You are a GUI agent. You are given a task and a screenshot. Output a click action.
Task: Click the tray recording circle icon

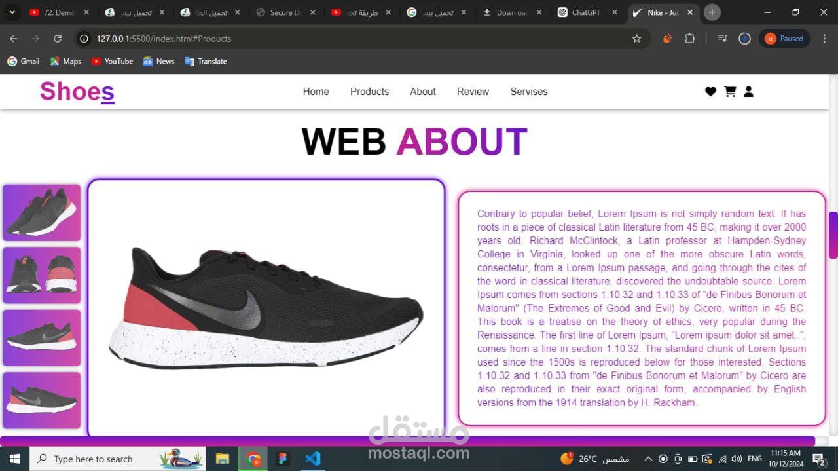[x=663, y=459]
